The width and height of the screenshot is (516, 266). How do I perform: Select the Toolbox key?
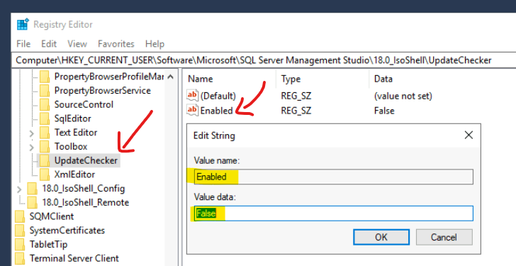(71, 147)
